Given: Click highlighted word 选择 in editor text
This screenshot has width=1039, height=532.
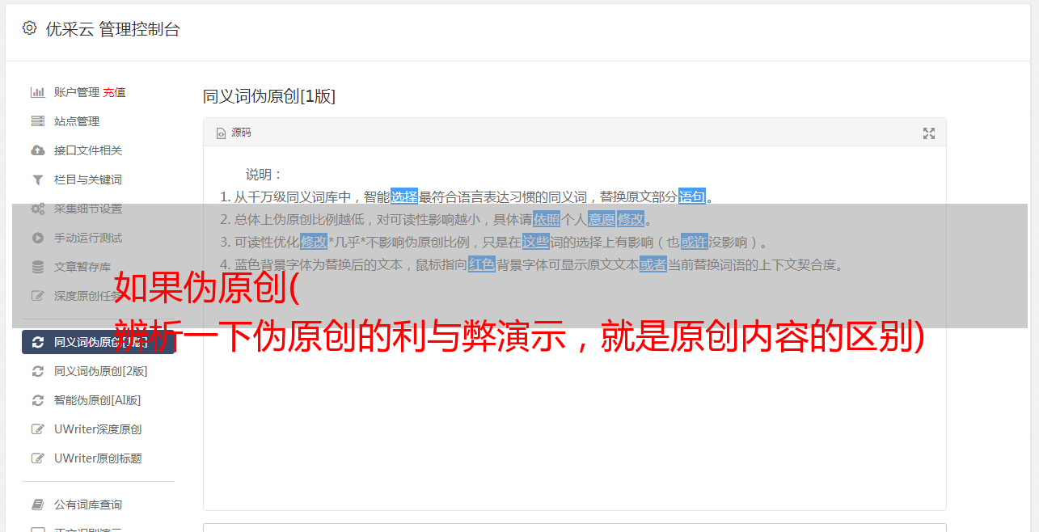Looking at the screenshot, I should pyautogui.click(x=404, y=196).
